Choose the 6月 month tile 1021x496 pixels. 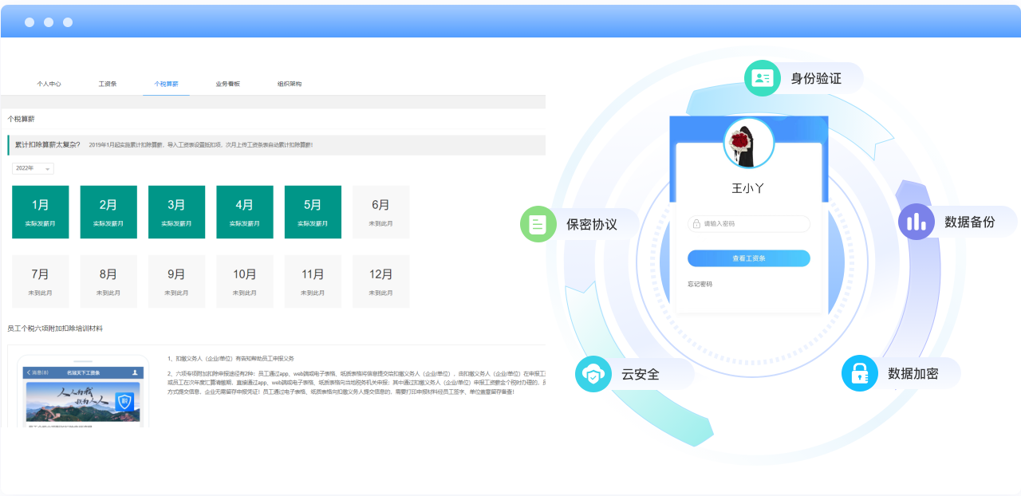tap(380, 212)
